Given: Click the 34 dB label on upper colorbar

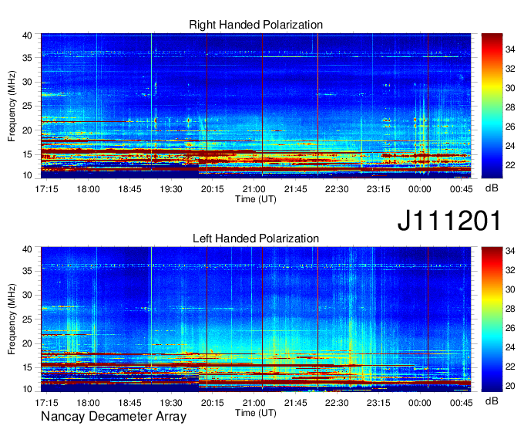Looking at the screenshot, I should [x=510, y=50].
